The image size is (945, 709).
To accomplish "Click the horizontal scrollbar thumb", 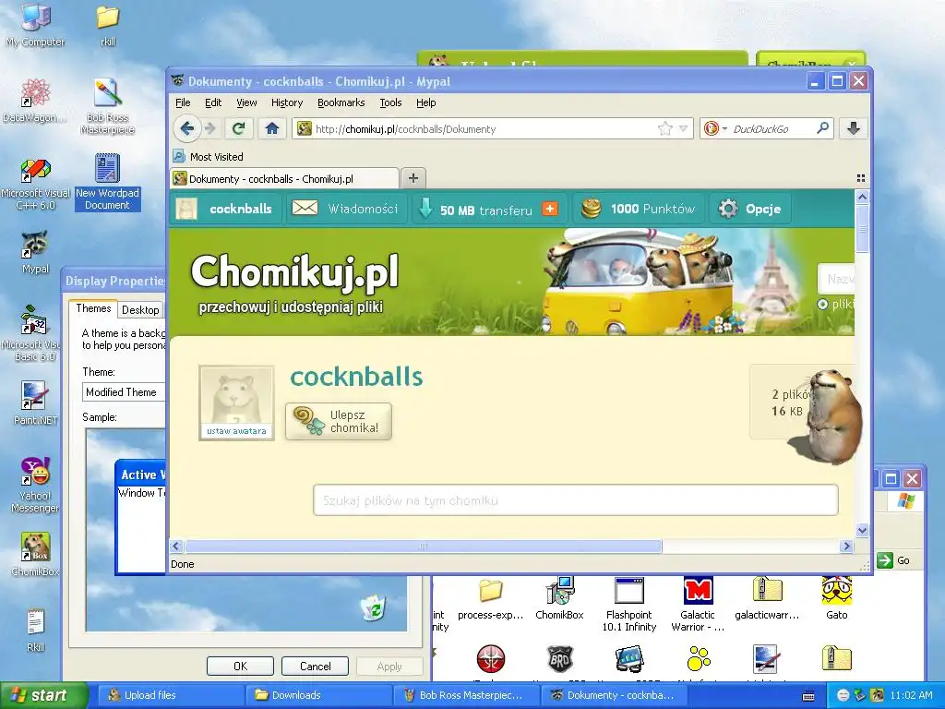I will 423,547.
